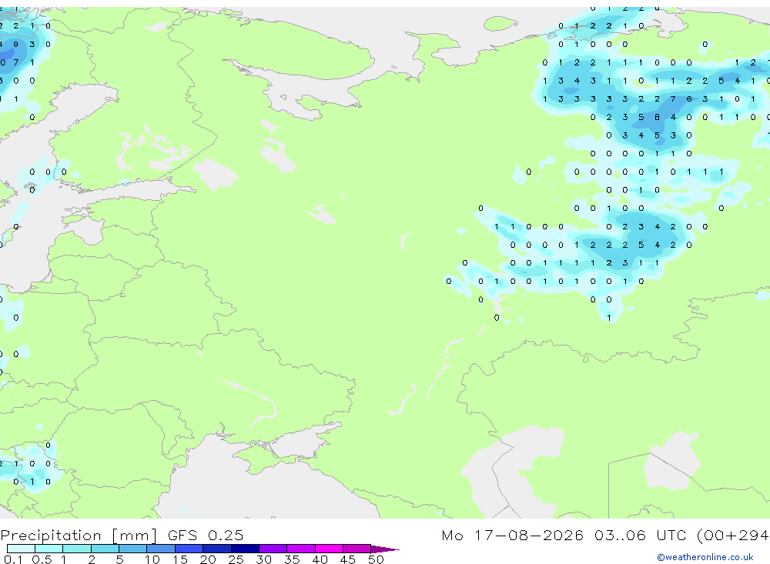The image size is (770, 564).
Task: Select the 30–35 mm purple legend swatch
Action: tap(273, 549)
